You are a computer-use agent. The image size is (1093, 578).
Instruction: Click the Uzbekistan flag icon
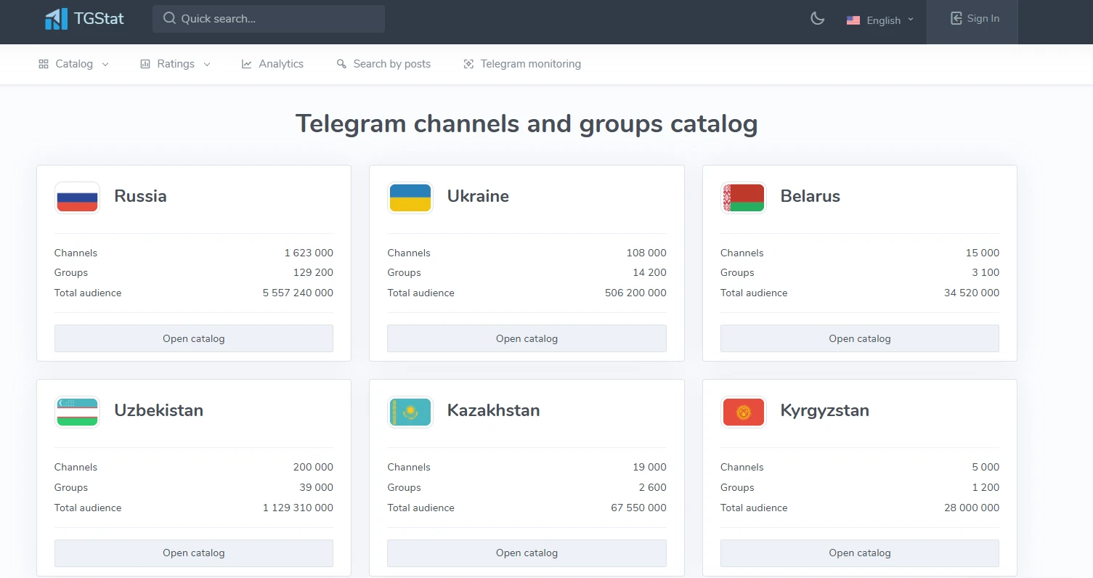(x=77, y=412)
